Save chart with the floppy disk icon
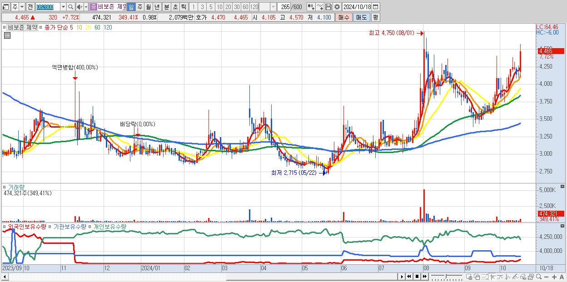Viewport: 567px width, 282px height. click(328, 7)
